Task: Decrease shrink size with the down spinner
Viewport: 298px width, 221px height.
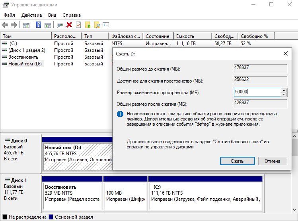Action: click(x=284, y=95)
